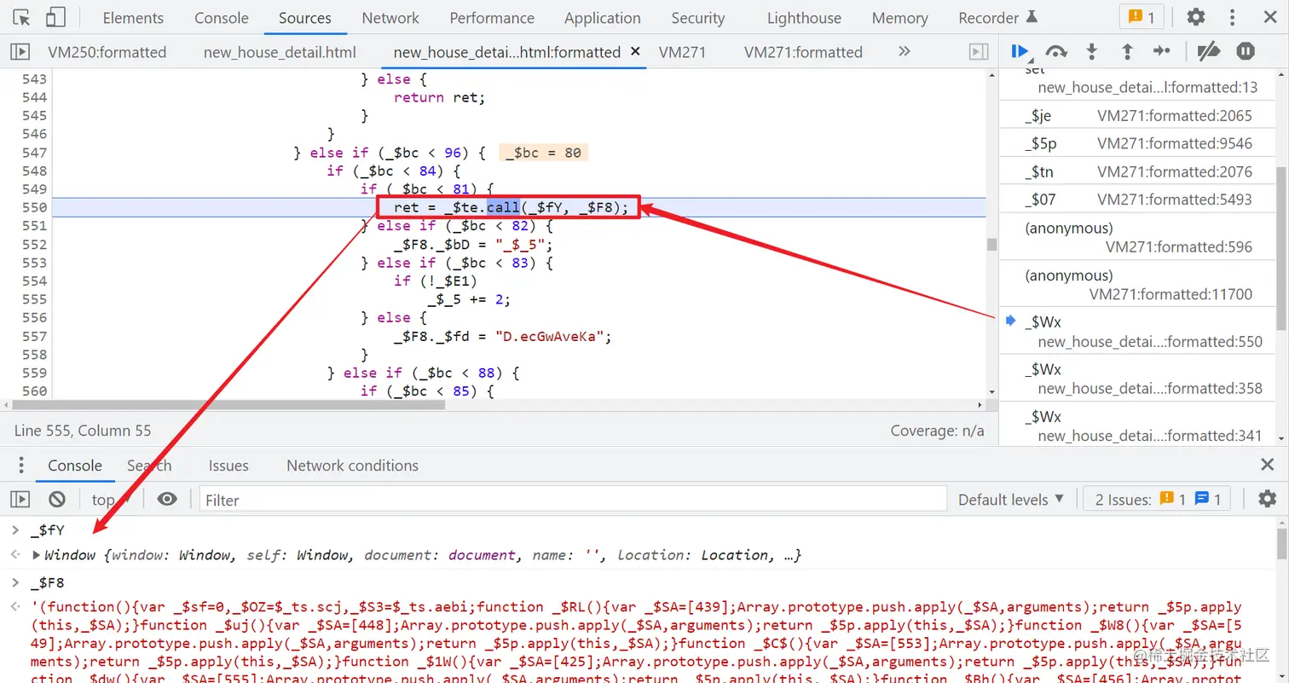Switch to the drawer Issues tab
Viewport: 1289px width, 683px height.
click(228, 466)
